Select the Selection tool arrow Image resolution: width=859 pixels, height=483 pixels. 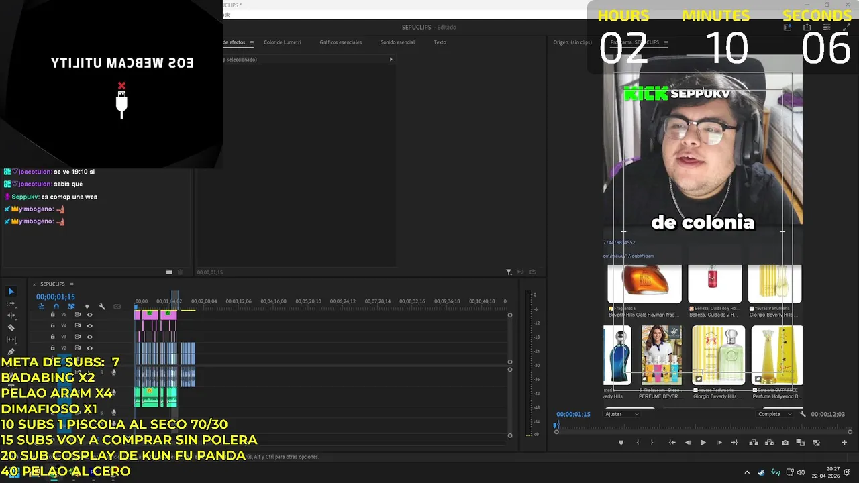coord(11,291)
